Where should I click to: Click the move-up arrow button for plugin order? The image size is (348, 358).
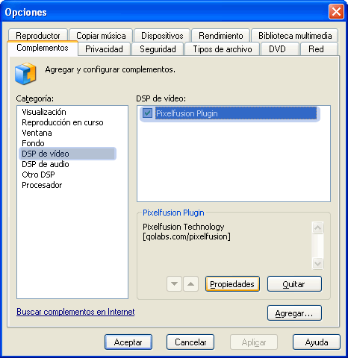tap(190, 283)
